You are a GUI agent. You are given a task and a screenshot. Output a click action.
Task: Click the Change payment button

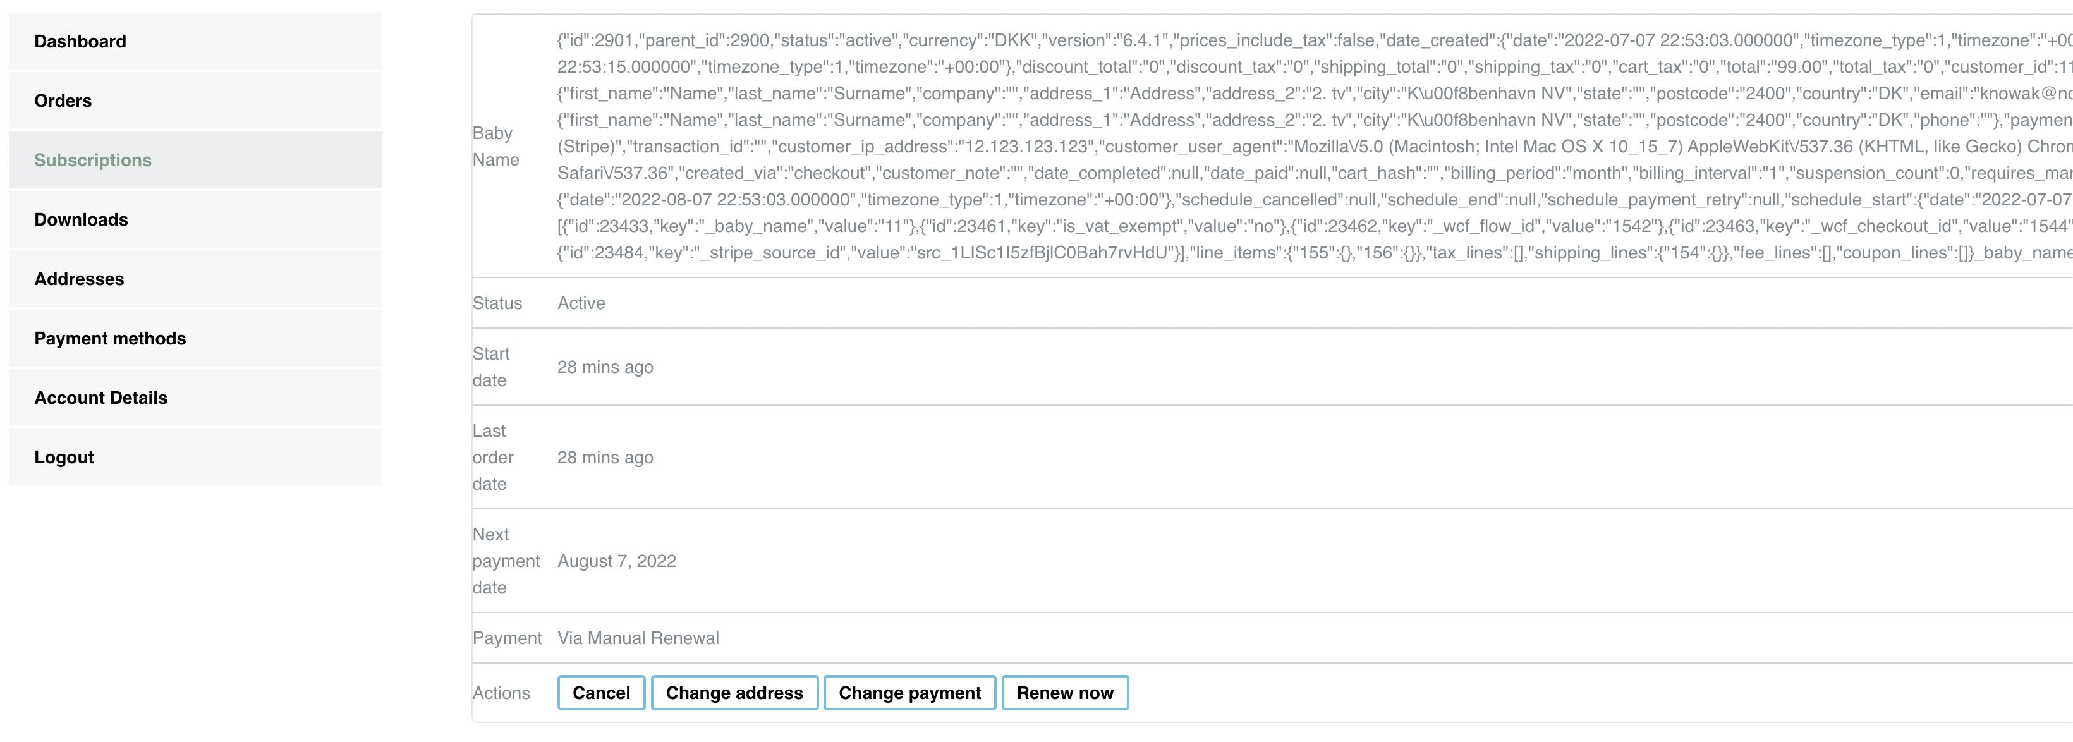pyautogui.click(x=909, y=694)
